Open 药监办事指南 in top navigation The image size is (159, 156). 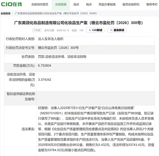click(107, 5)
